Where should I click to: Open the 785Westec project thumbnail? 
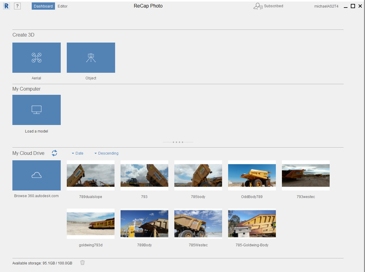(198, 224)
